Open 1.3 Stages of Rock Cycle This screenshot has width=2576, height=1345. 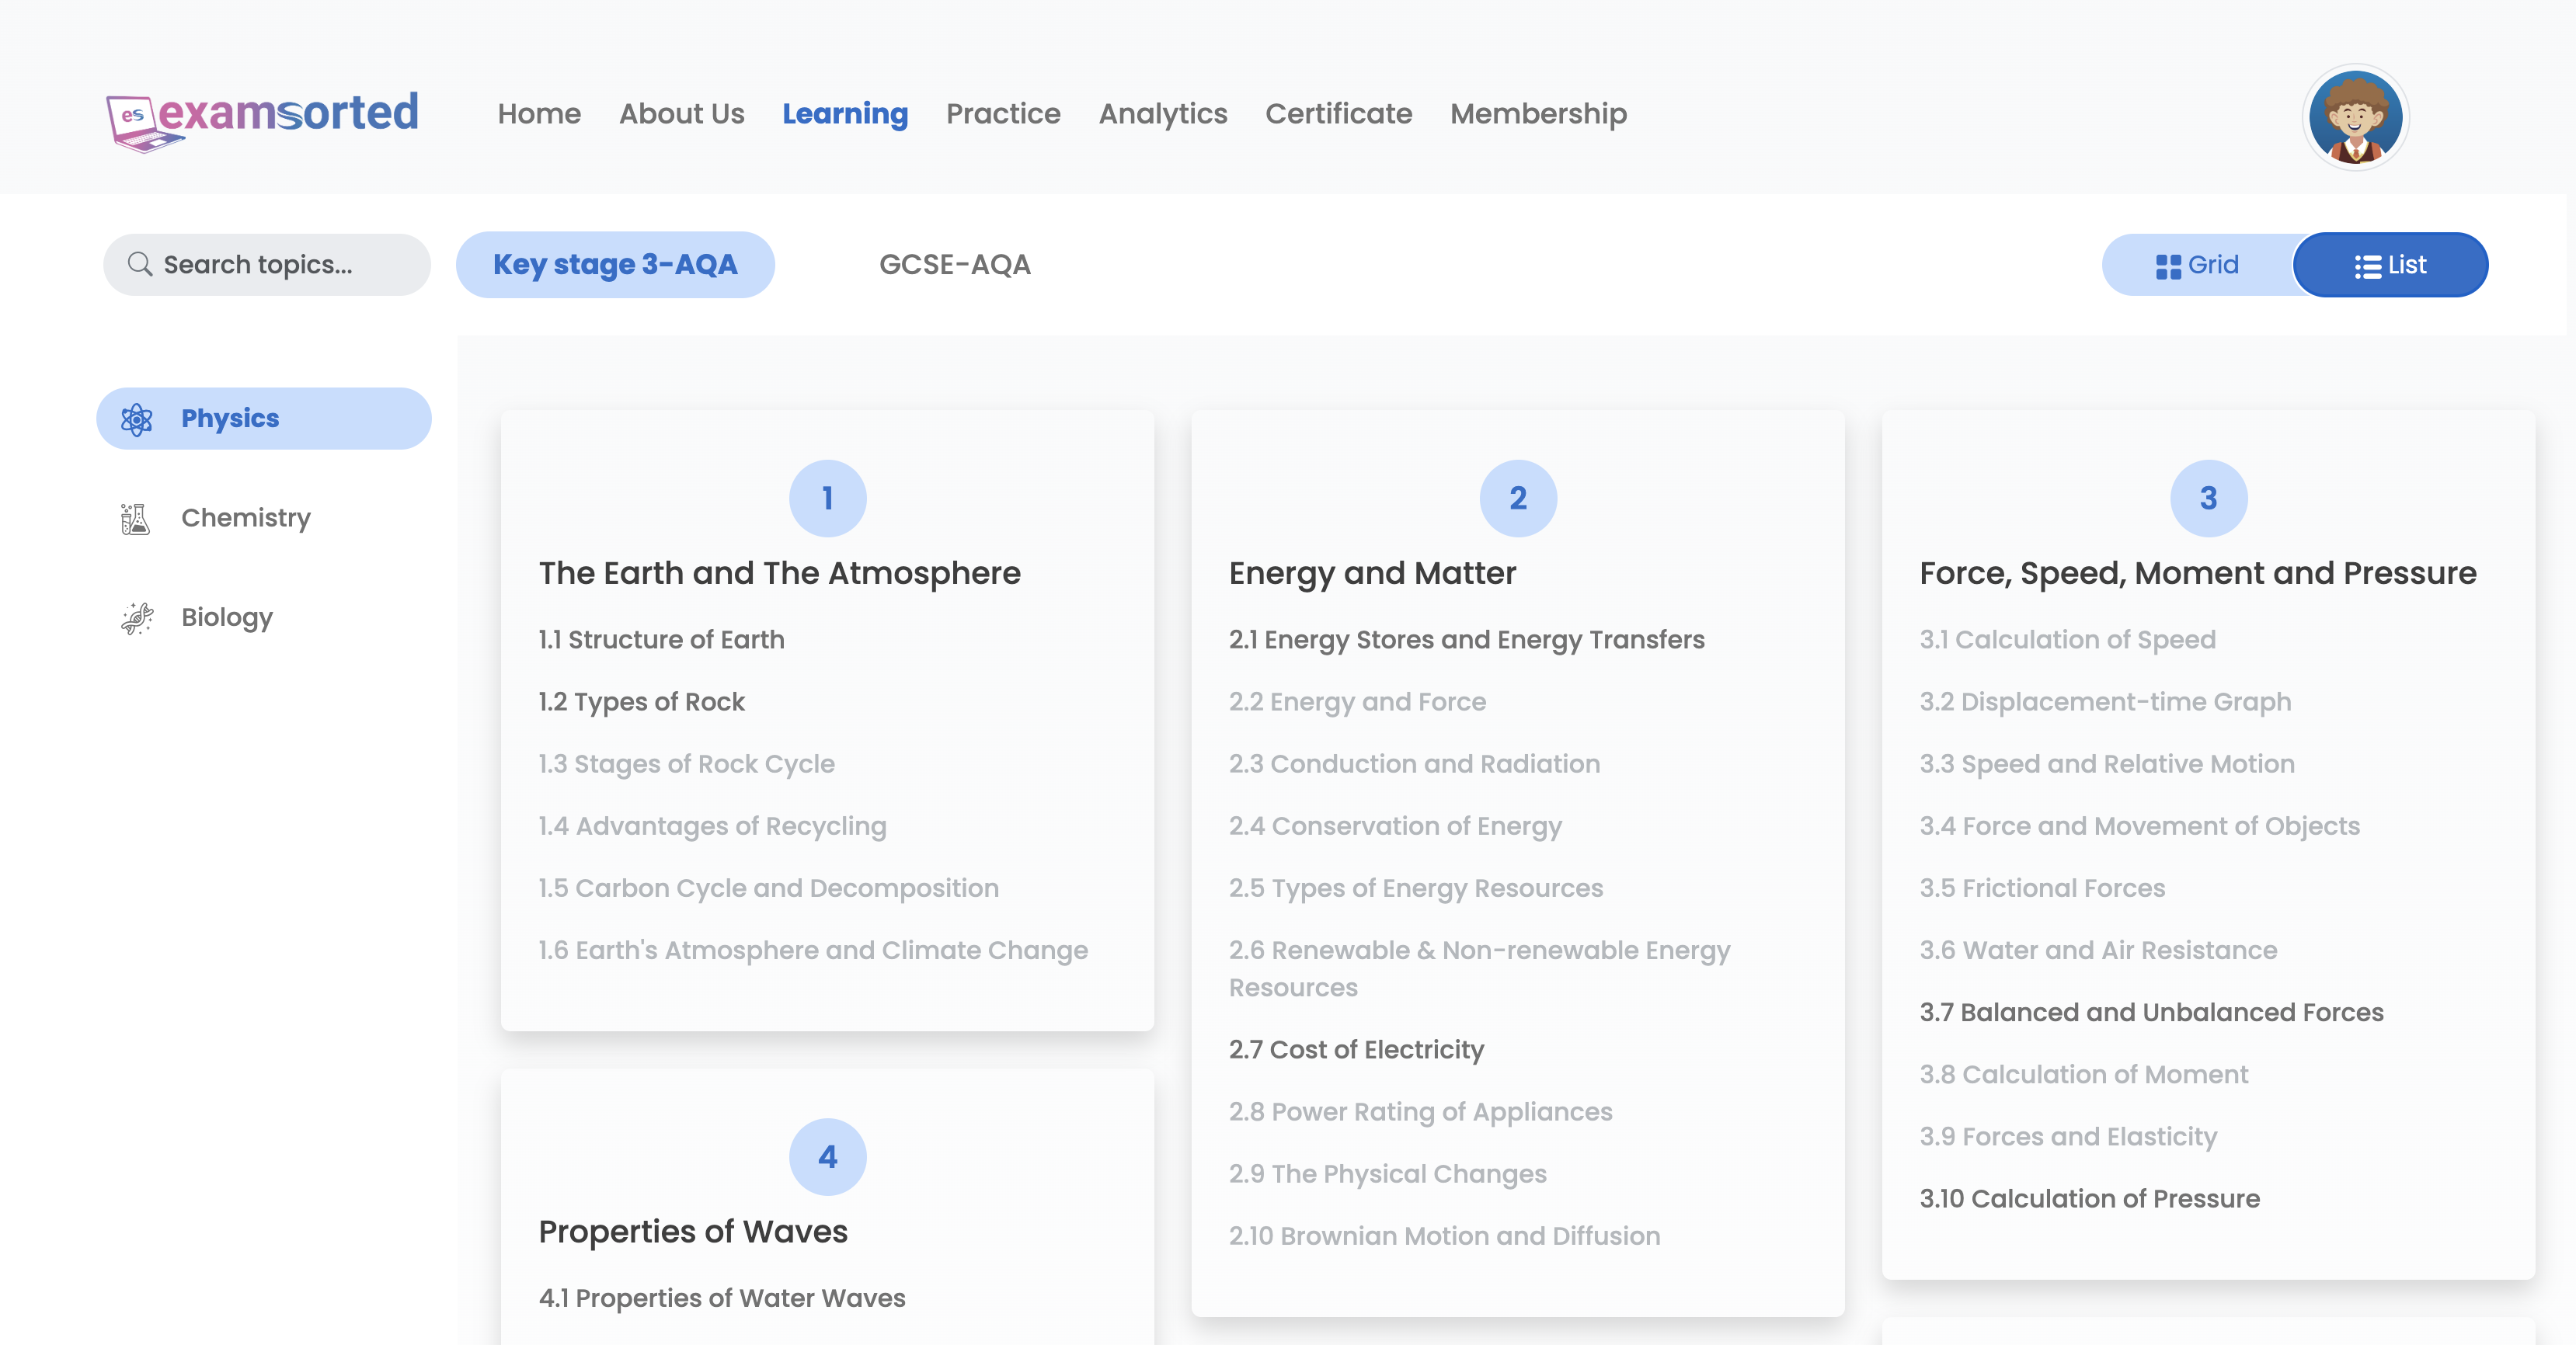[686, 764]
